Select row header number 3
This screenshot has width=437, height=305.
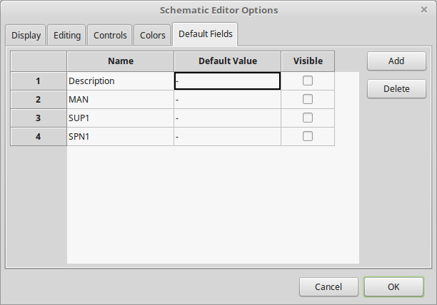tap(39, 118)
